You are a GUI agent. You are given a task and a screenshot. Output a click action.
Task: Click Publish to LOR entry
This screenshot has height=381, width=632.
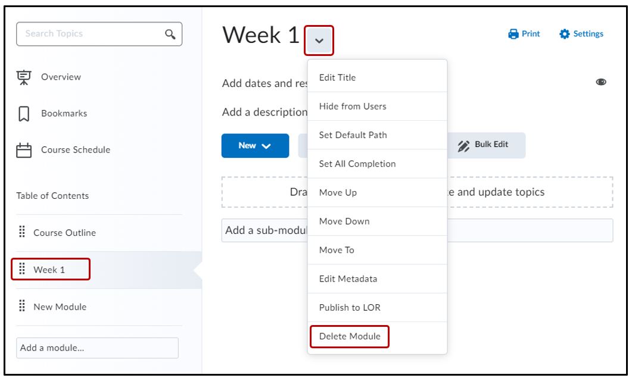(350, 307)
